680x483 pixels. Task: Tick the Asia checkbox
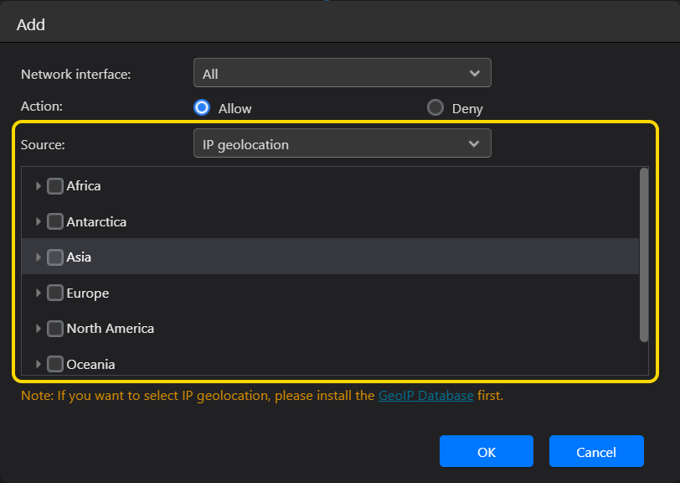point(55,257)
